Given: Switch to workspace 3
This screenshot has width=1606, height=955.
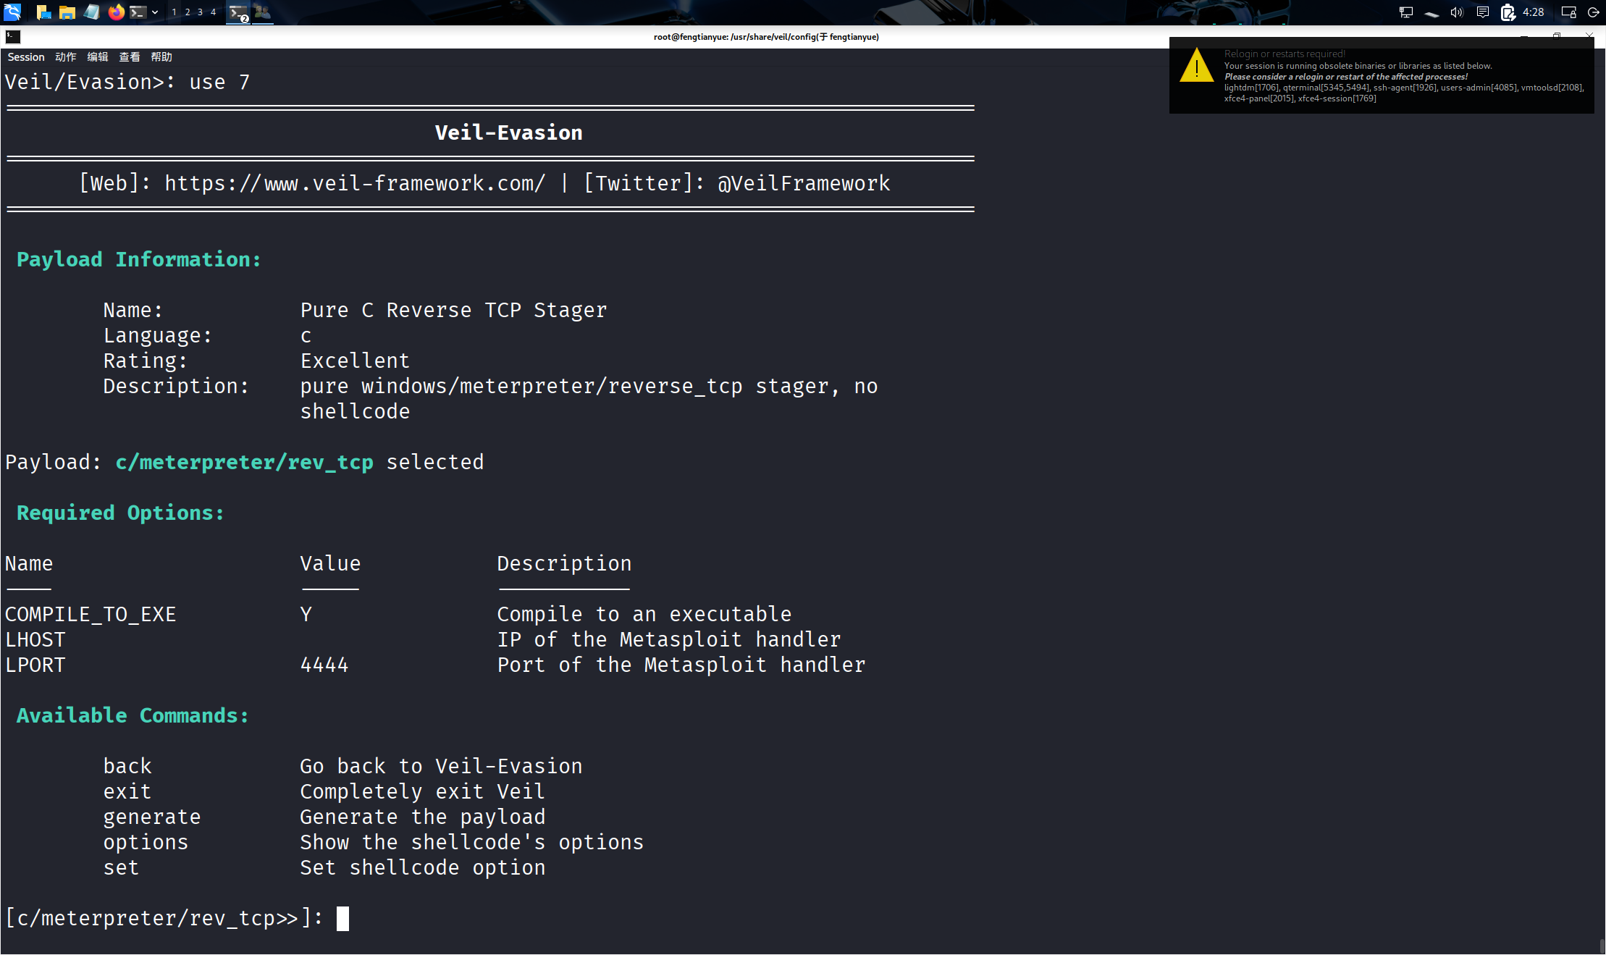Looking at the screenshot, I should coord(200,12).
